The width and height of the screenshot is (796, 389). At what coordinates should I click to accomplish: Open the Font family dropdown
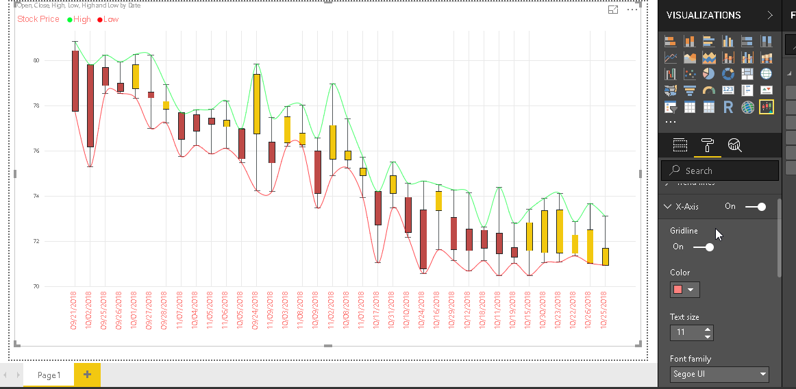point(719,374)
